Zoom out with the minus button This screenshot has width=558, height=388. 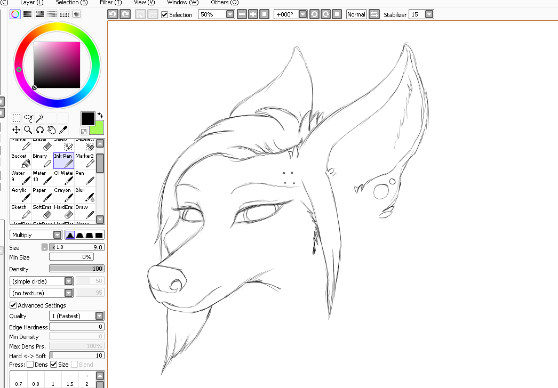click(242, 14)
